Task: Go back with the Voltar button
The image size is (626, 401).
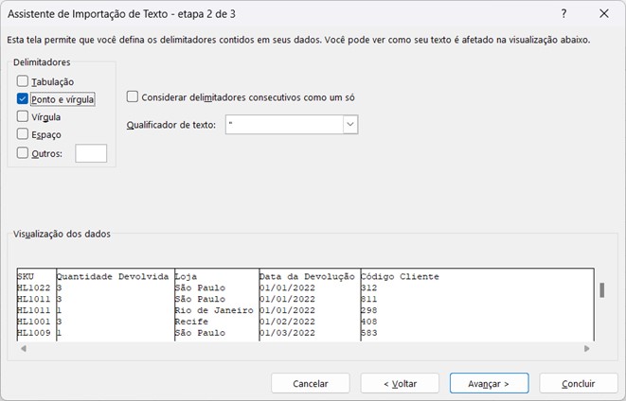Action: point(400,384)
